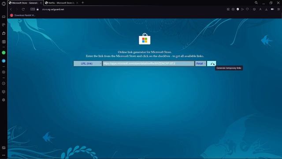Click the address bar URL store.rg-adguard.net
Screen dimensions: 282x159
point(53,9)
